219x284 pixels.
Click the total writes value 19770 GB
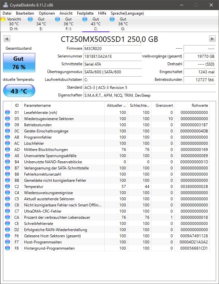[x=200, y=56]
